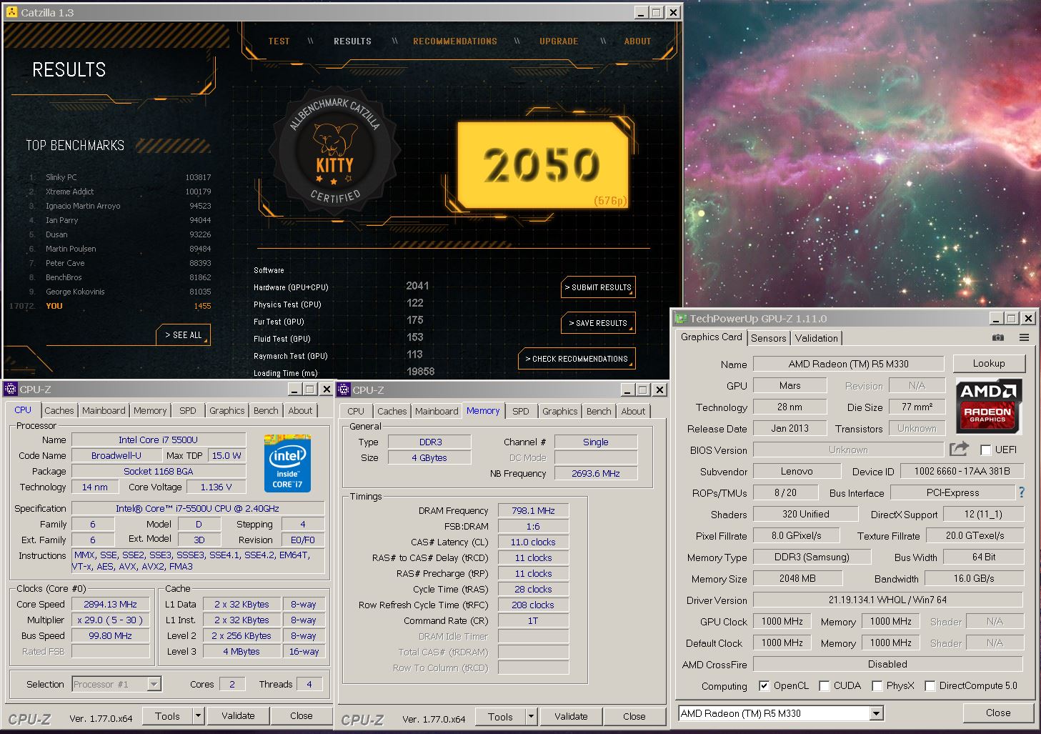Toggle the UEFI checkbox
This screenshot has height=734, width=1041.
point(986,450)
